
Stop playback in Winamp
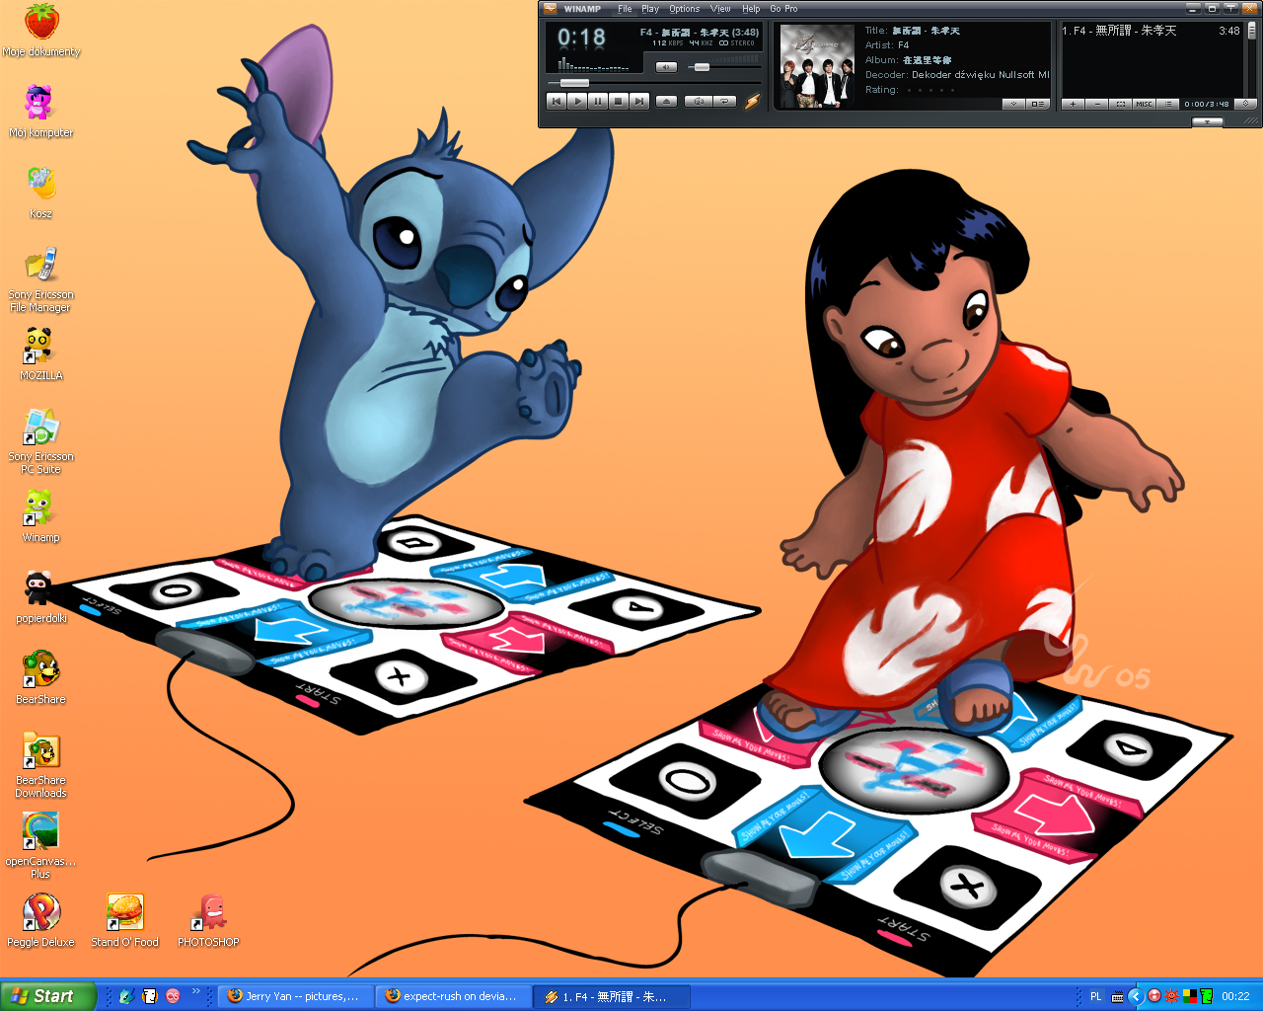[x=619, y=101]
